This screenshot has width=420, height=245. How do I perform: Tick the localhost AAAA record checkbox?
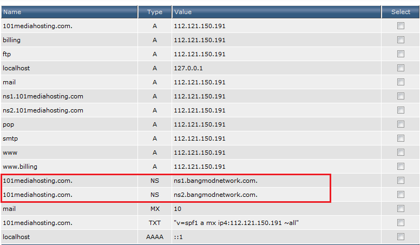[x=401, y=237]
